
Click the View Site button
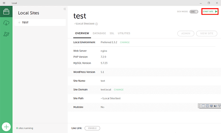click(x=206, y=34)
